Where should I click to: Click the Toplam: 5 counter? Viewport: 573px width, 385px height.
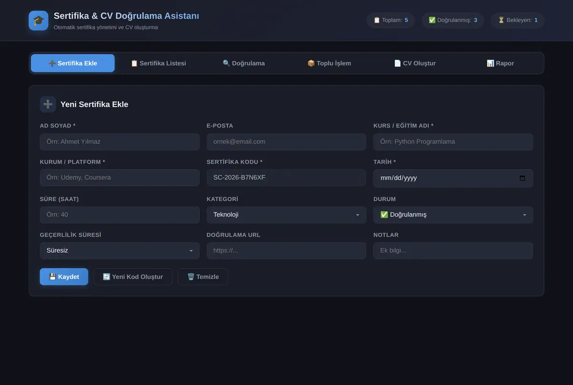[x=391, y=20]
